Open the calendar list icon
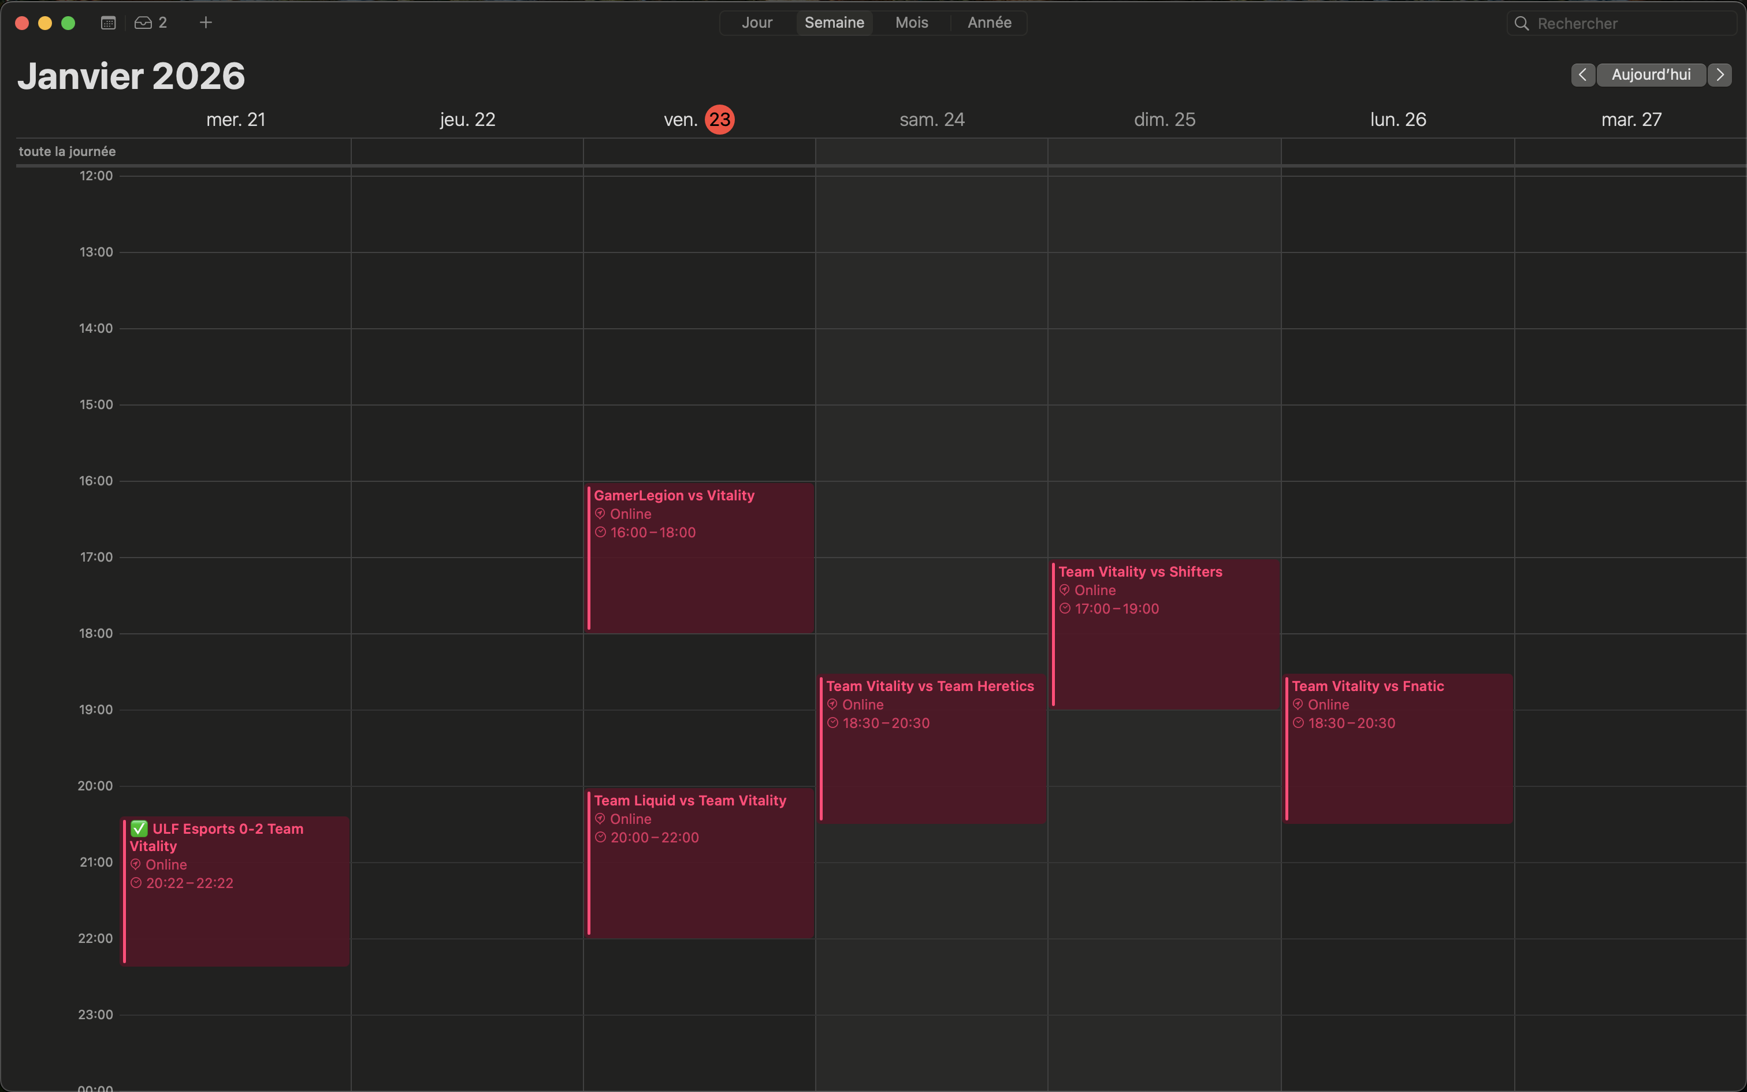The width and height of the screenshot is (1747, 1092). tap(107, 23)
